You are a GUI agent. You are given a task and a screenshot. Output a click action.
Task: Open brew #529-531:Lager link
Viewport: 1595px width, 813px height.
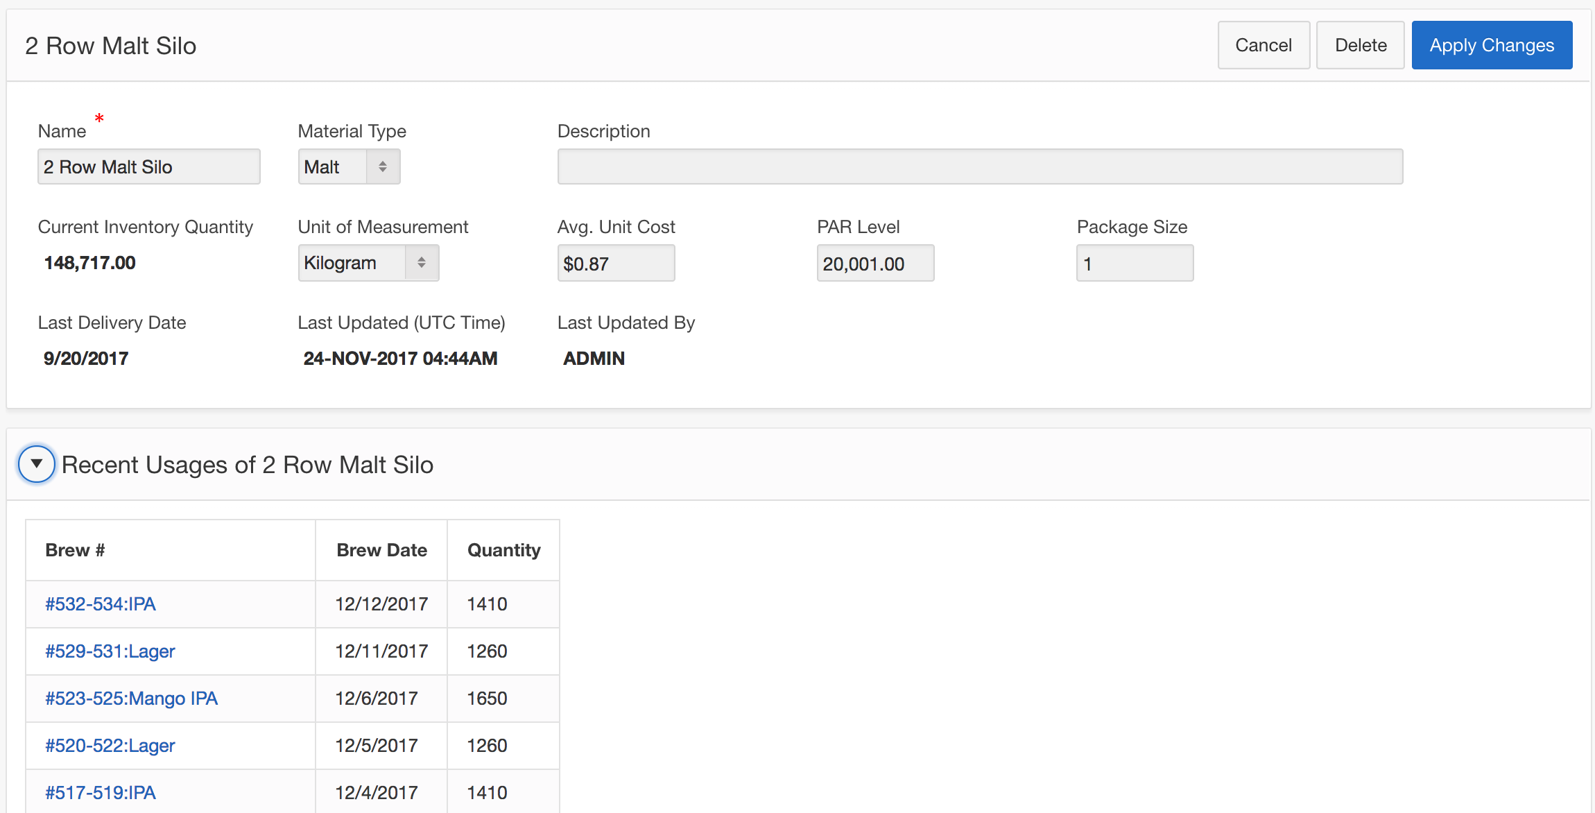(110, 651)
